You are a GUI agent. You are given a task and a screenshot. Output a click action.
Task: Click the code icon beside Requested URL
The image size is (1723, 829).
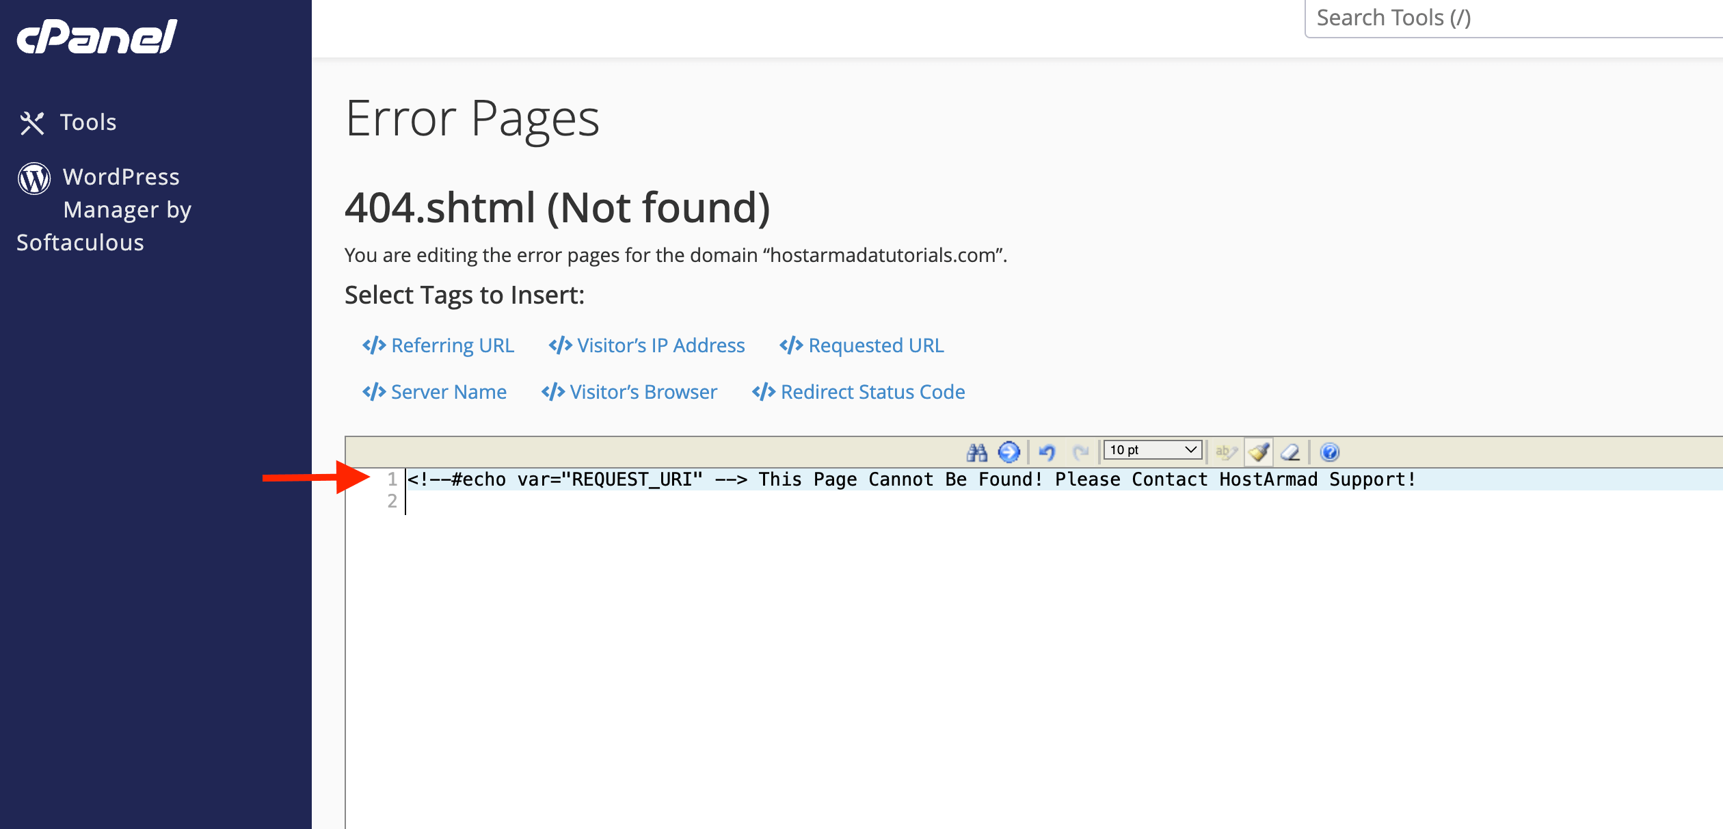click(791, 345)
